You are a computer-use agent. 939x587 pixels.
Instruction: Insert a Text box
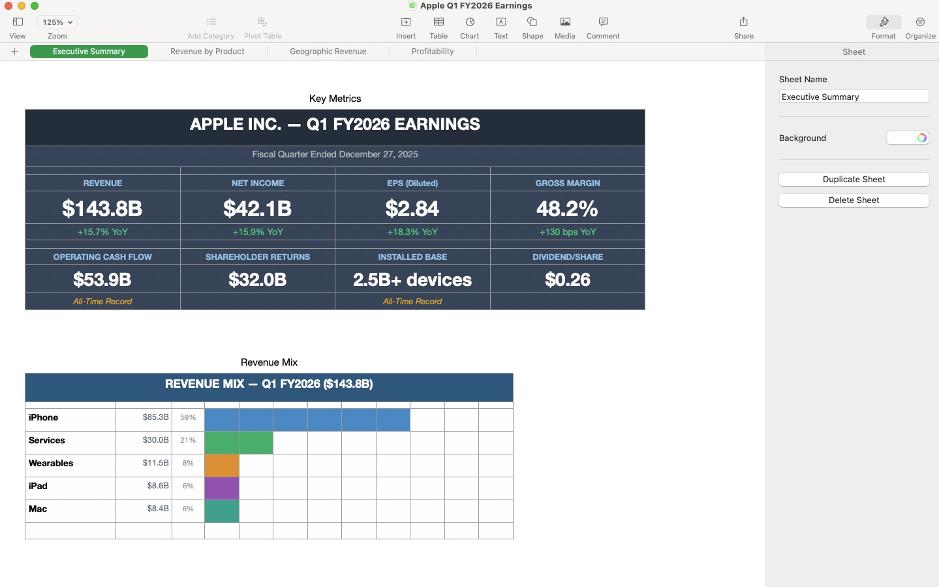(x=501, y=22)
